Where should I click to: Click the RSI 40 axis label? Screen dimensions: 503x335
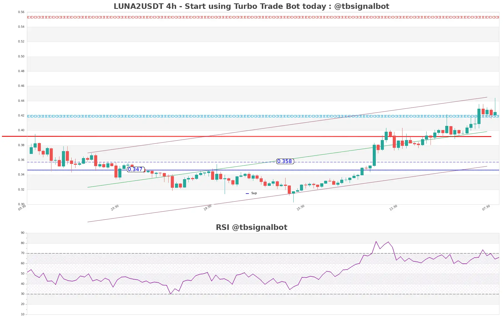(x=22, y=284)
